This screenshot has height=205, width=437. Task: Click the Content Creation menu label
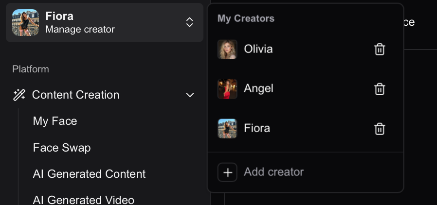tap(75, 95)
